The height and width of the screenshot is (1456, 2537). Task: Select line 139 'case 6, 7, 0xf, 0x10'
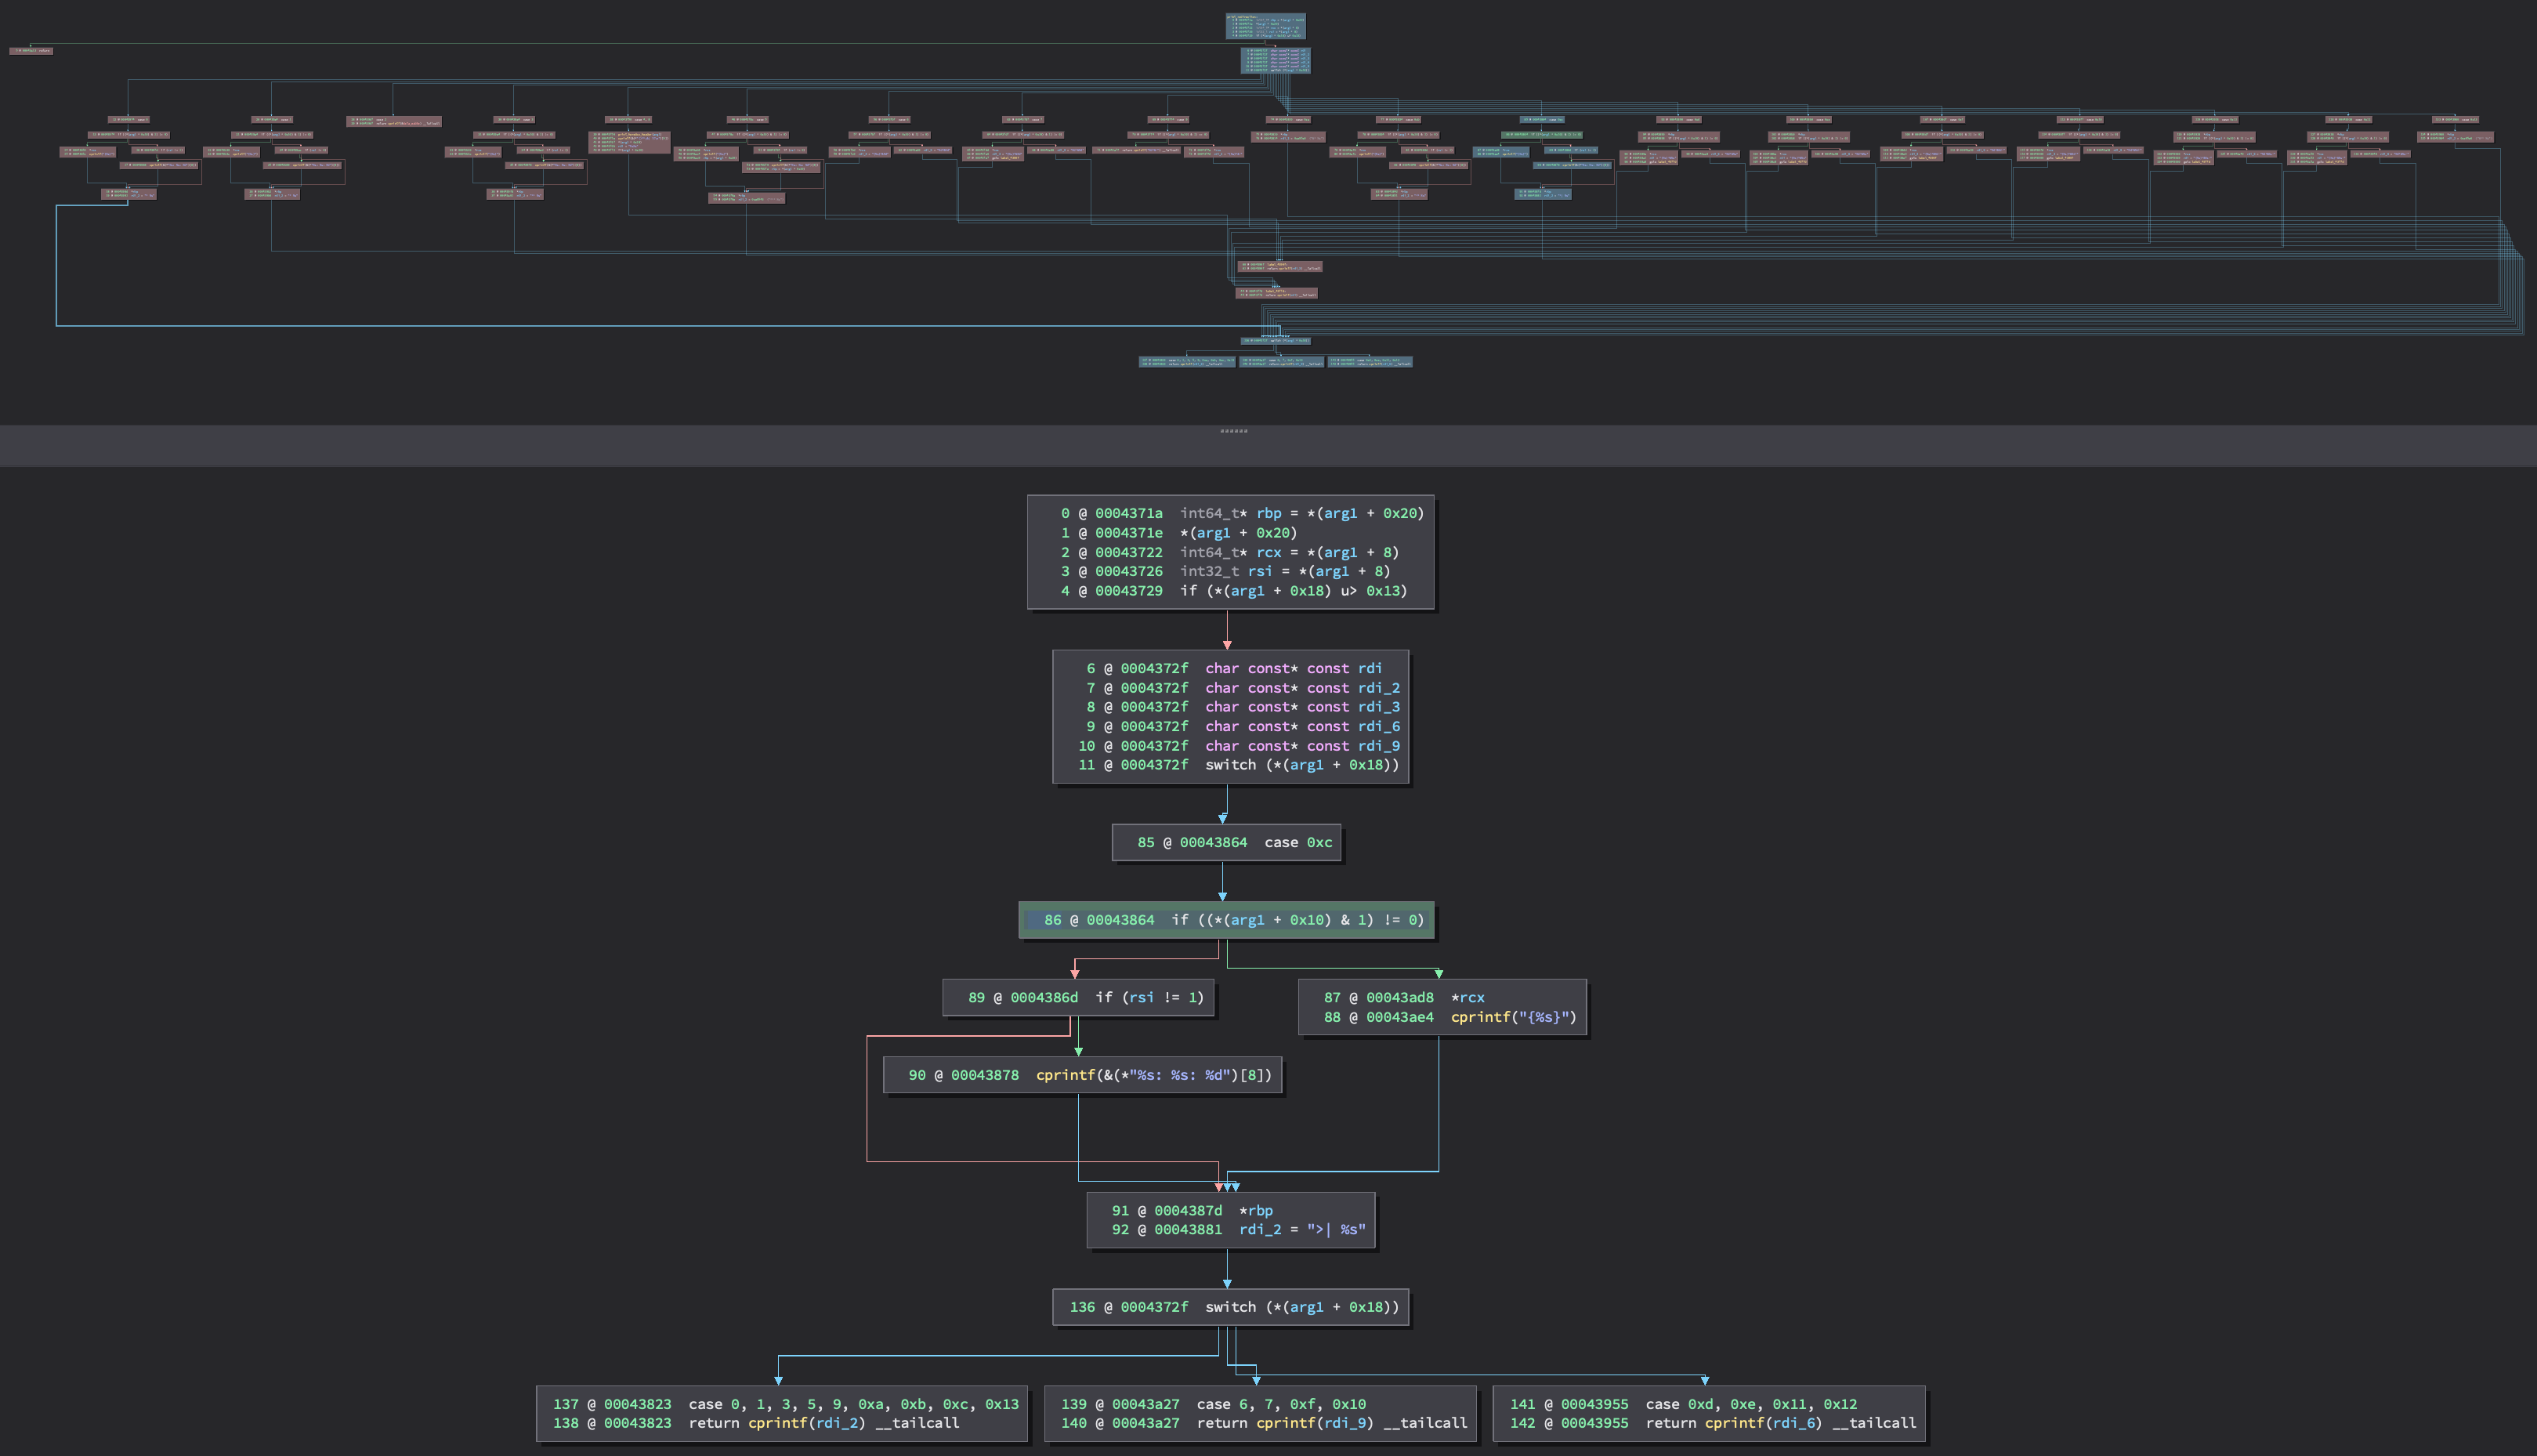[x=1214, y=1404]
